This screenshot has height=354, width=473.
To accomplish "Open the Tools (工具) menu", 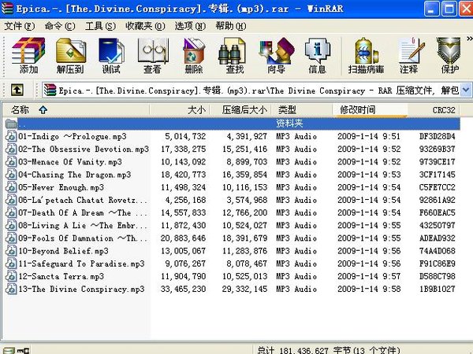I will coord(100,26).
